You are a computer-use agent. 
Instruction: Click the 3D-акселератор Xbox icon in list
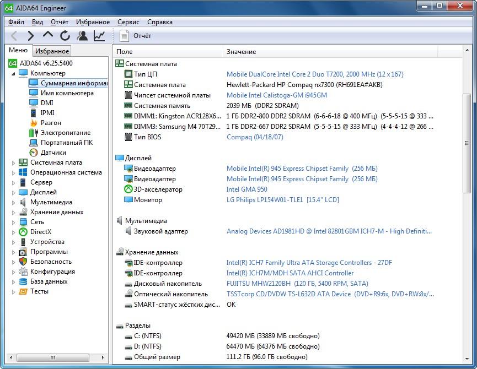pos(128,189)
